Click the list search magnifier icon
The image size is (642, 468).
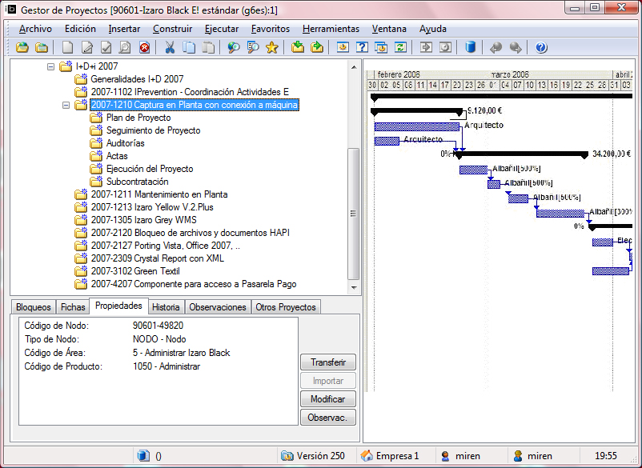253,47
